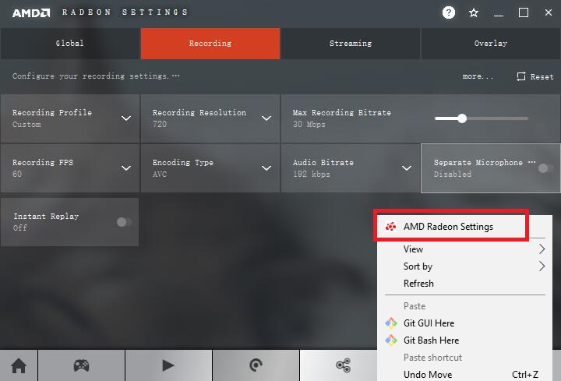Click the Sort by menu entry
This screenshot has height=381, width=561.
(x=464, y=266)
